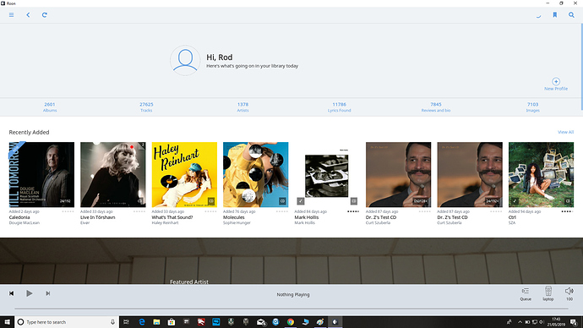
Task: Skip to next track
Action: tap(47, 293)
